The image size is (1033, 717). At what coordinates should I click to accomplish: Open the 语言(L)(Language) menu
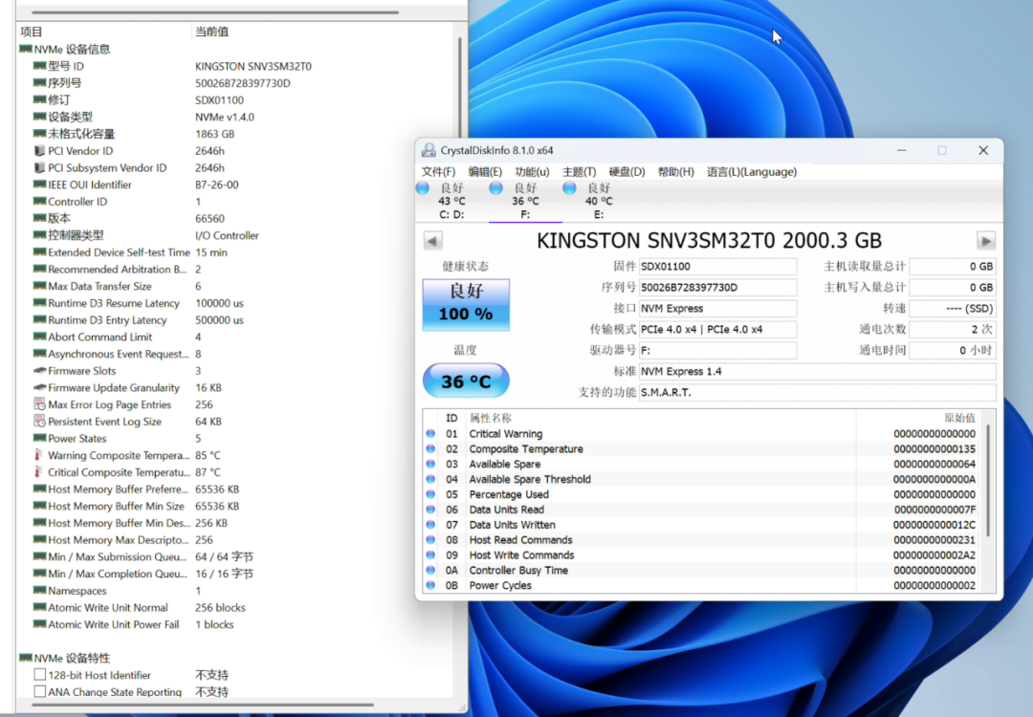click(x=752, y=172)
